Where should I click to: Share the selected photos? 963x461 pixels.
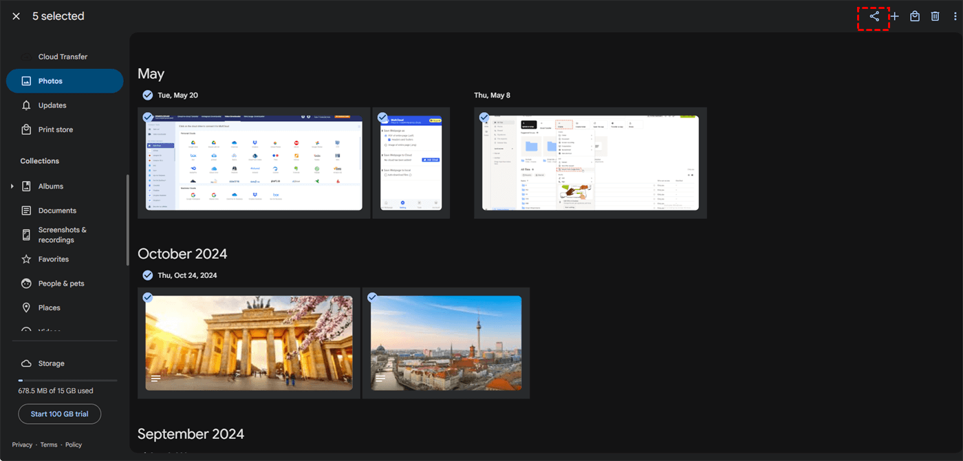click(874, 16)
